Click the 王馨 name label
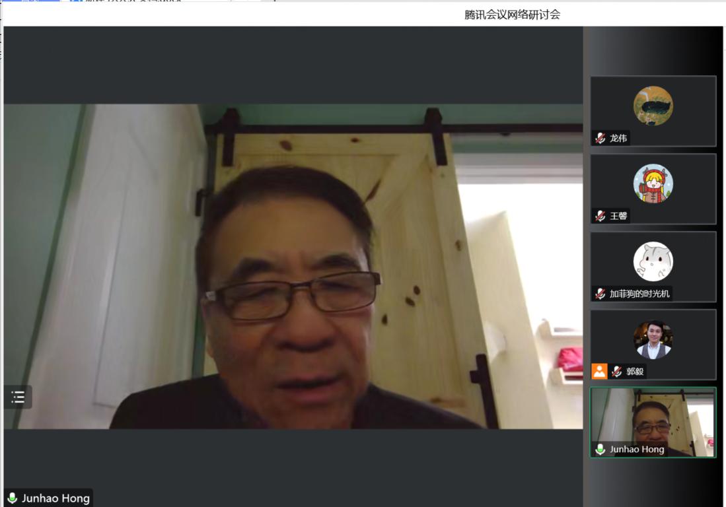This screenshot has height=507, width=726. pos(618,216)
